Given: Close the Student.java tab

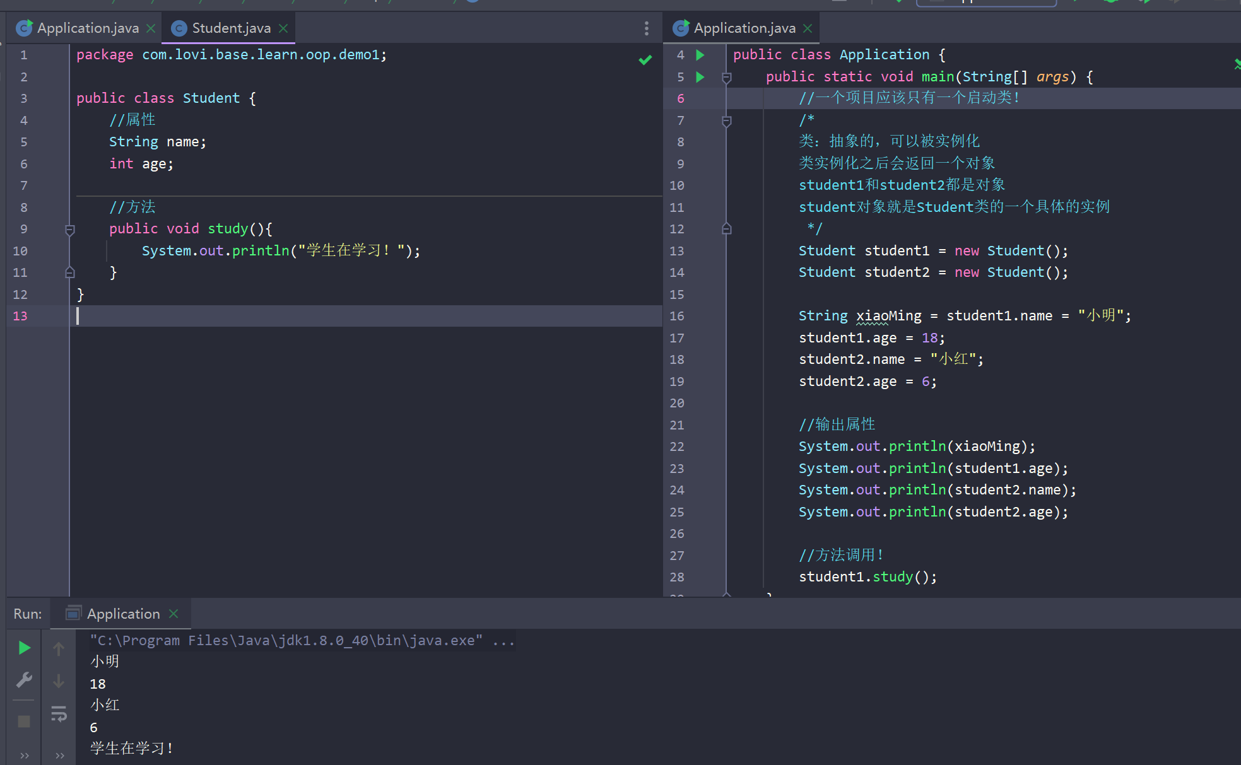Looking at the screenshot, I should (x=283, y=28).
